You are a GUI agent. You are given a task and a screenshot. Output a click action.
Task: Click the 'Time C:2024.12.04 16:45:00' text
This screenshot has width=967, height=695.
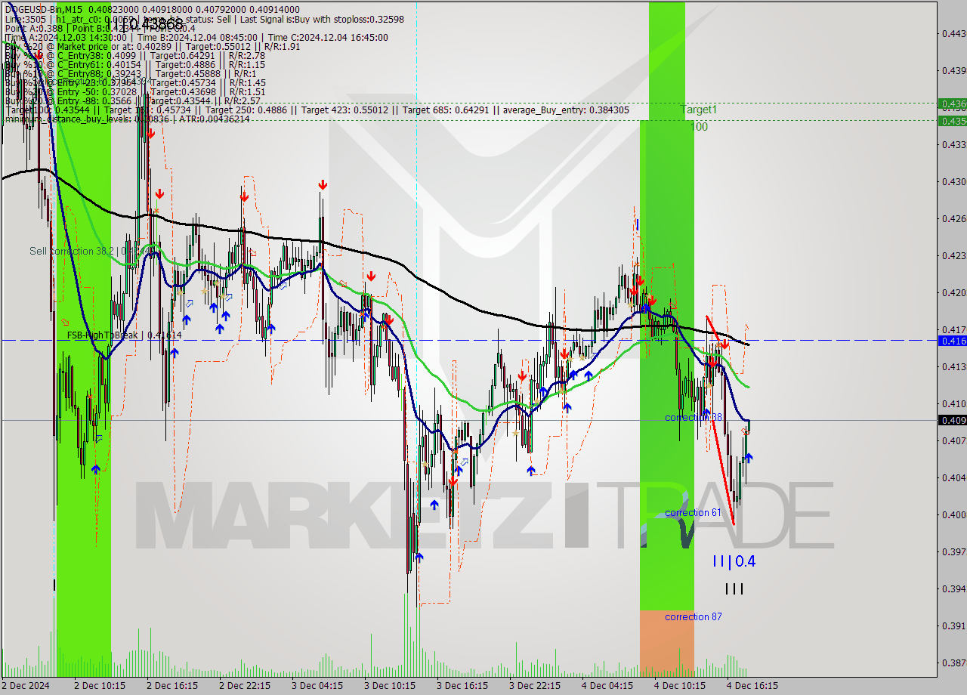(328, 37)
